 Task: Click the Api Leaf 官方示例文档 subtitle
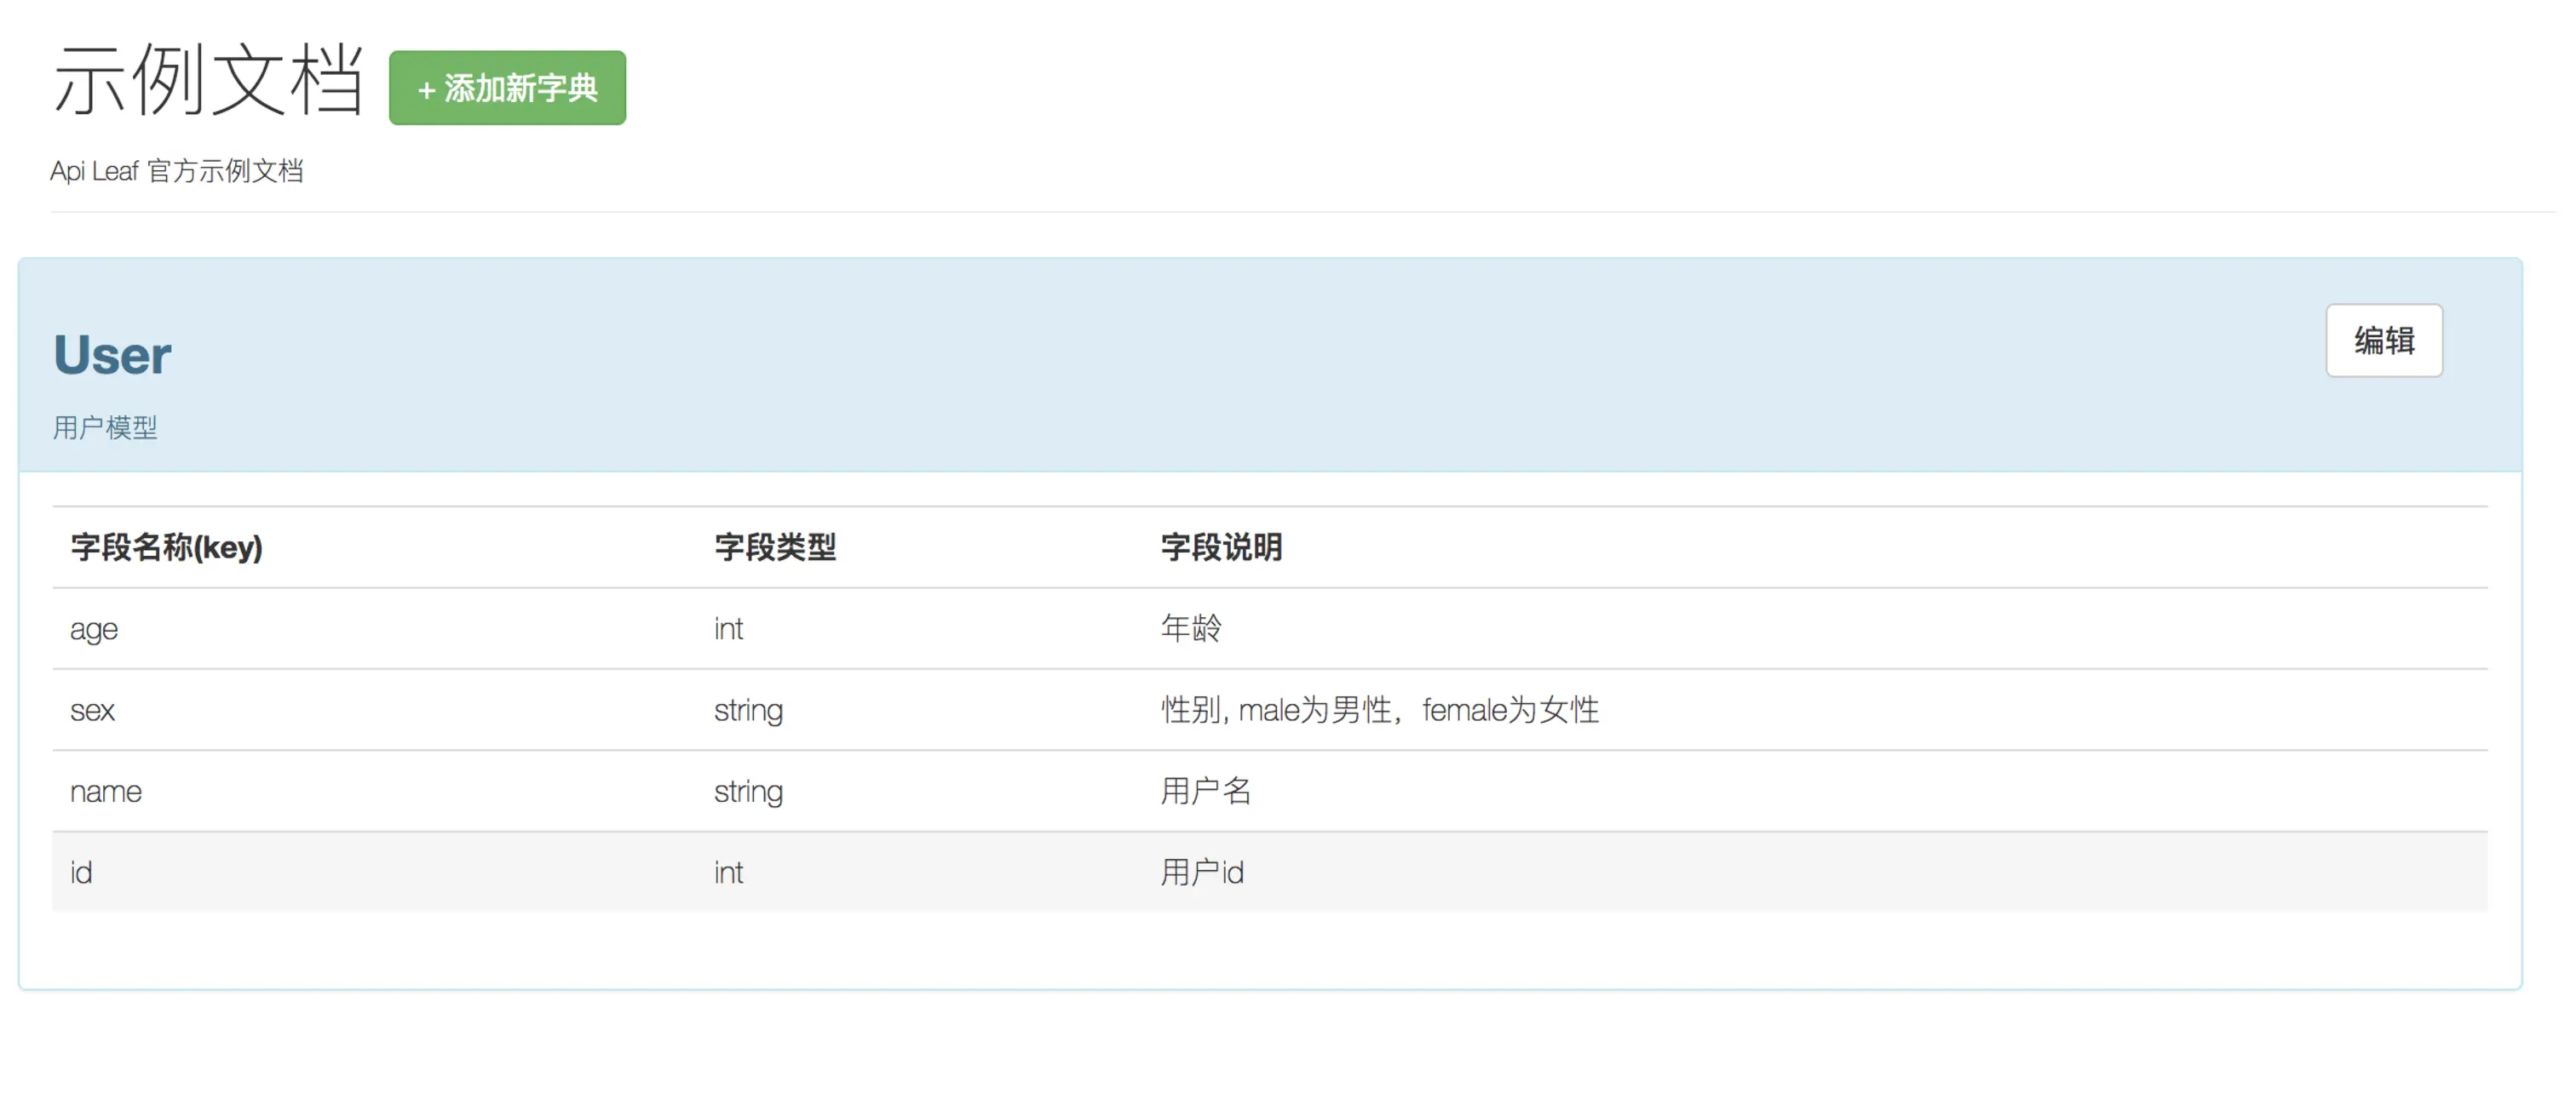click(177, 171)
